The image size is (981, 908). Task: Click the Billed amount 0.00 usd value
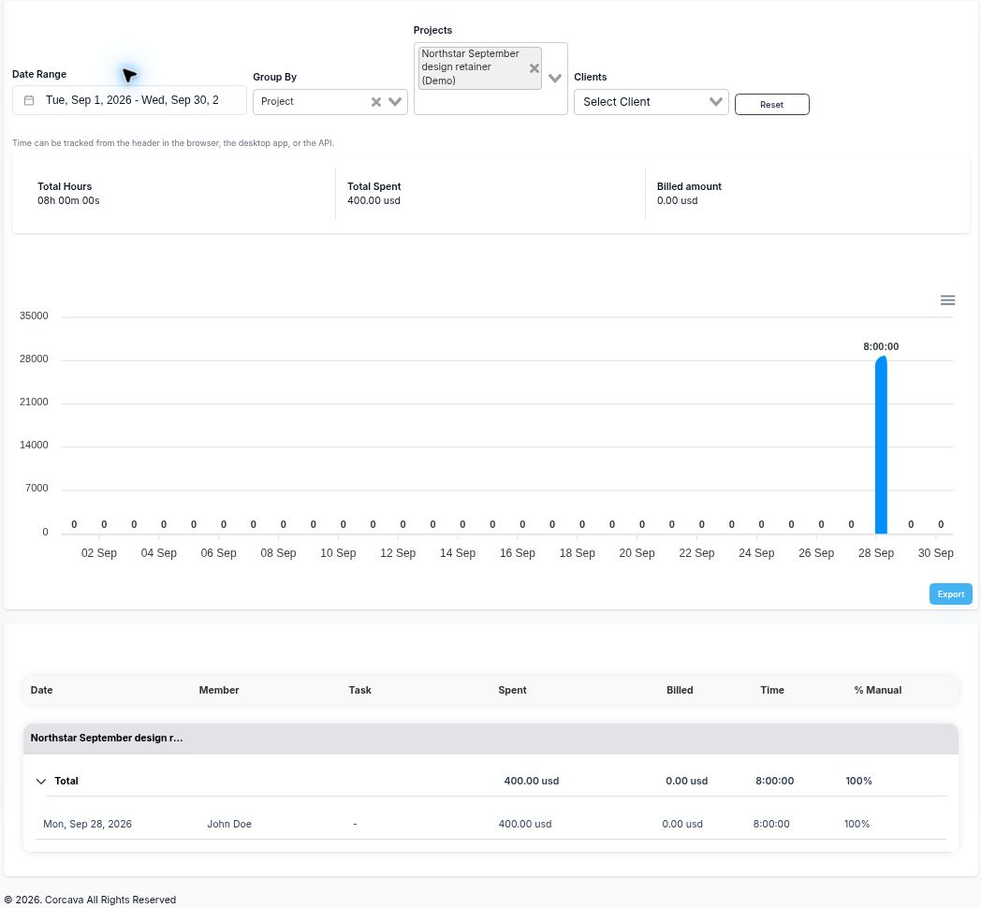pyautogui.click(x=677, y=201)
